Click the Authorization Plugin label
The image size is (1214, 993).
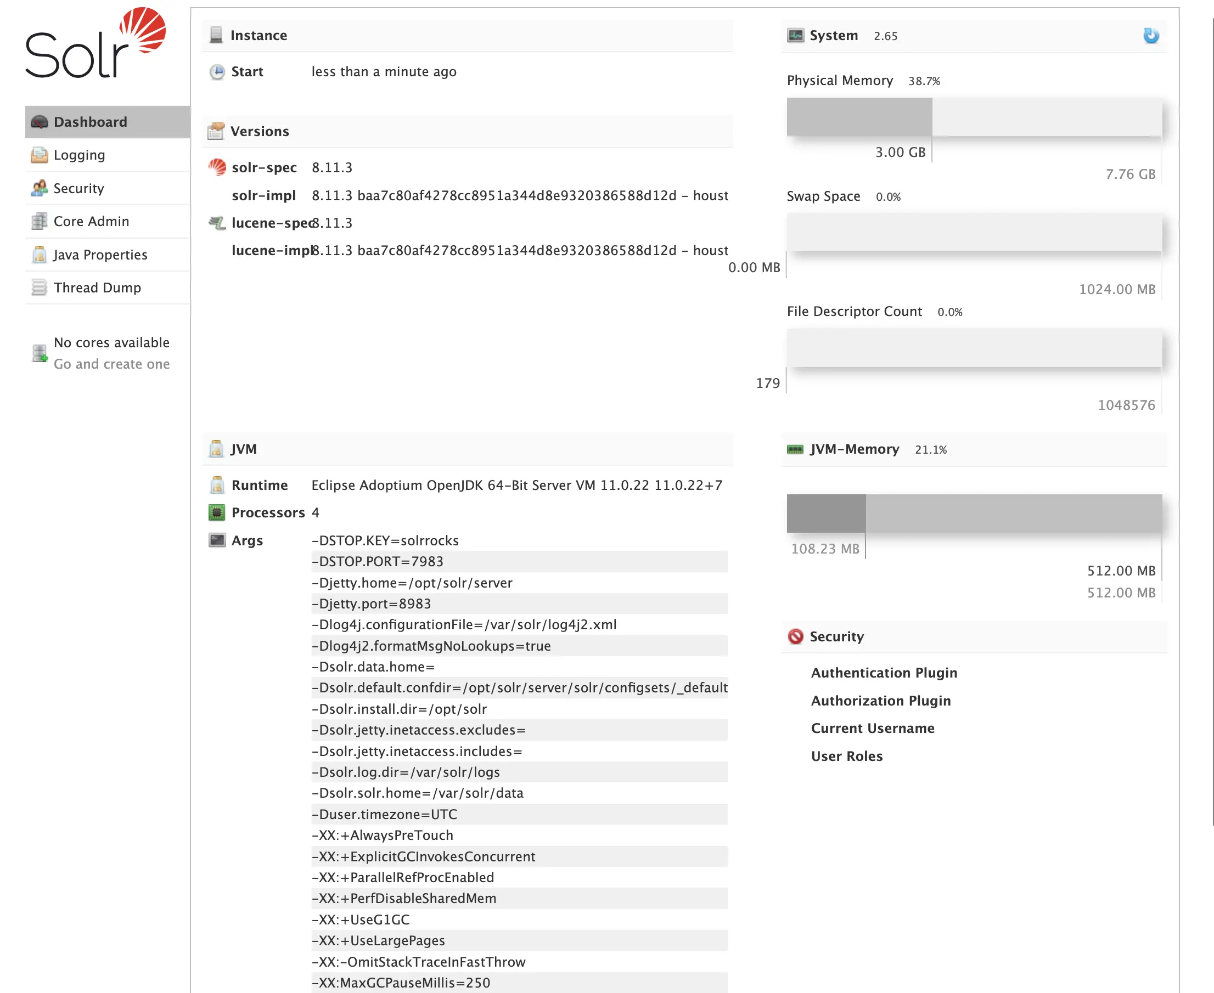click(x=881, y=701)
